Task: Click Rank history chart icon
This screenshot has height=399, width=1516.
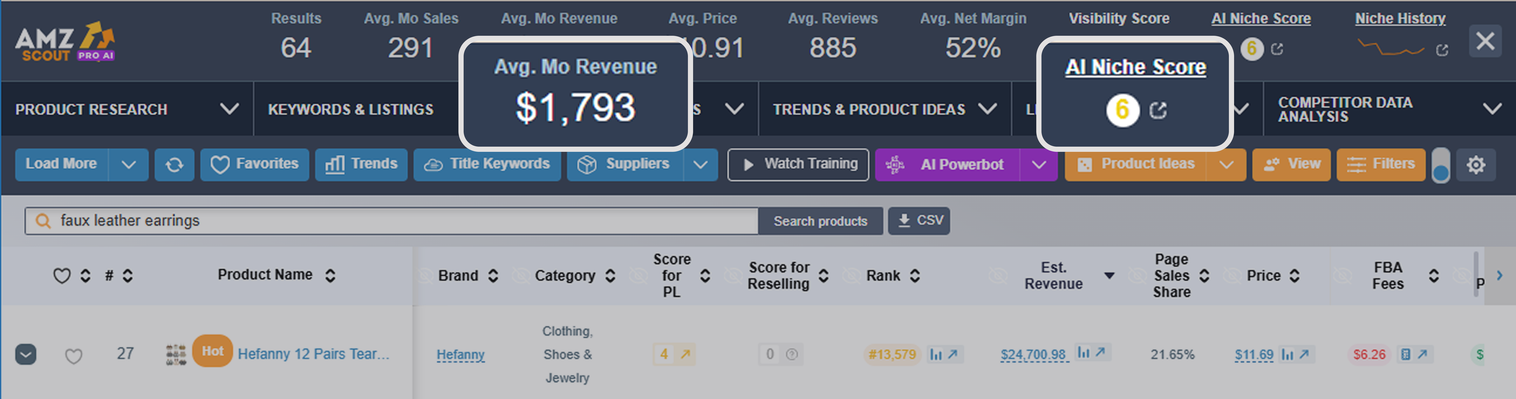Action: [936, 354]
